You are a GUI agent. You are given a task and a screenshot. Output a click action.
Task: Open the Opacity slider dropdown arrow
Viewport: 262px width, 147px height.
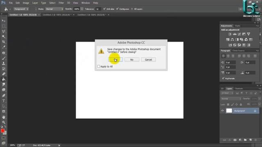point(82,9)
